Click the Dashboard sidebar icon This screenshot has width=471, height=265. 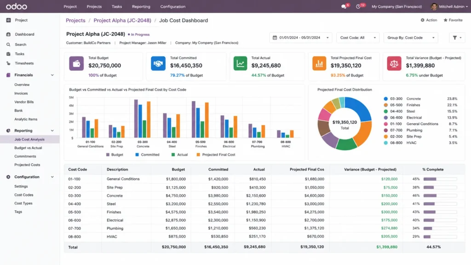[8, 34]
